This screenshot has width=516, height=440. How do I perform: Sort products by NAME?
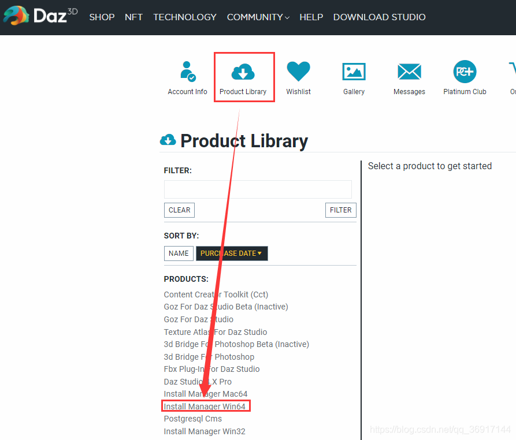(x=179, y=253)
